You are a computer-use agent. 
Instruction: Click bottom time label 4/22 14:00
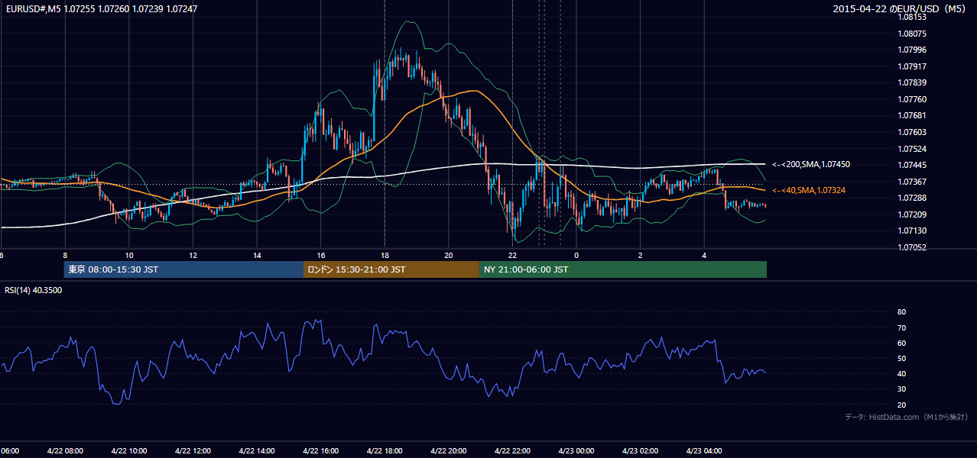tap(257, 451)
